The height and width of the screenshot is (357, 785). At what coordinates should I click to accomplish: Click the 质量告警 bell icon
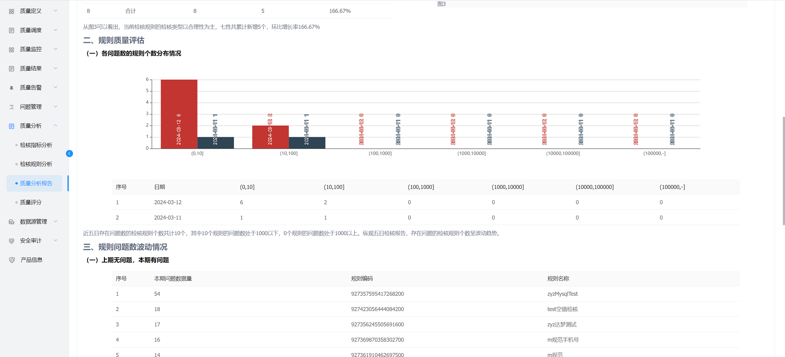(x=12, y=88)
